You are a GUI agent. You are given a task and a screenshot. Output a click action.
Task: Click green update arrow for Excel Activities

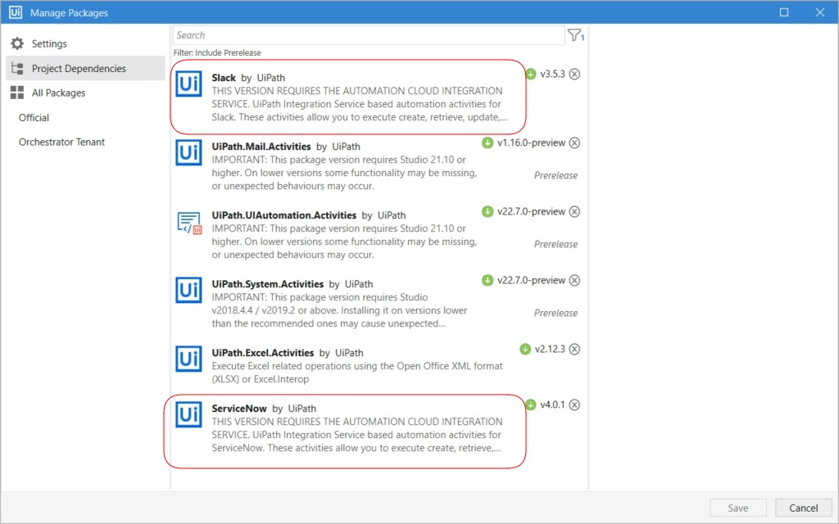coord(525,349)
